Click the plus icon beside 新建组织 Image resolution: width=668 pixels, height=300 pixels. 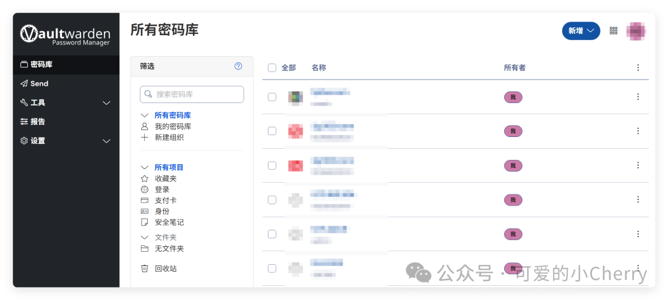144,137
